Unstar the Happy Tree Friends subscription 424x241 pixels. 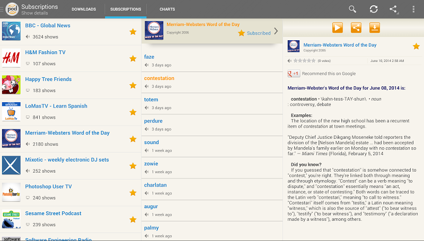[133, 85]
